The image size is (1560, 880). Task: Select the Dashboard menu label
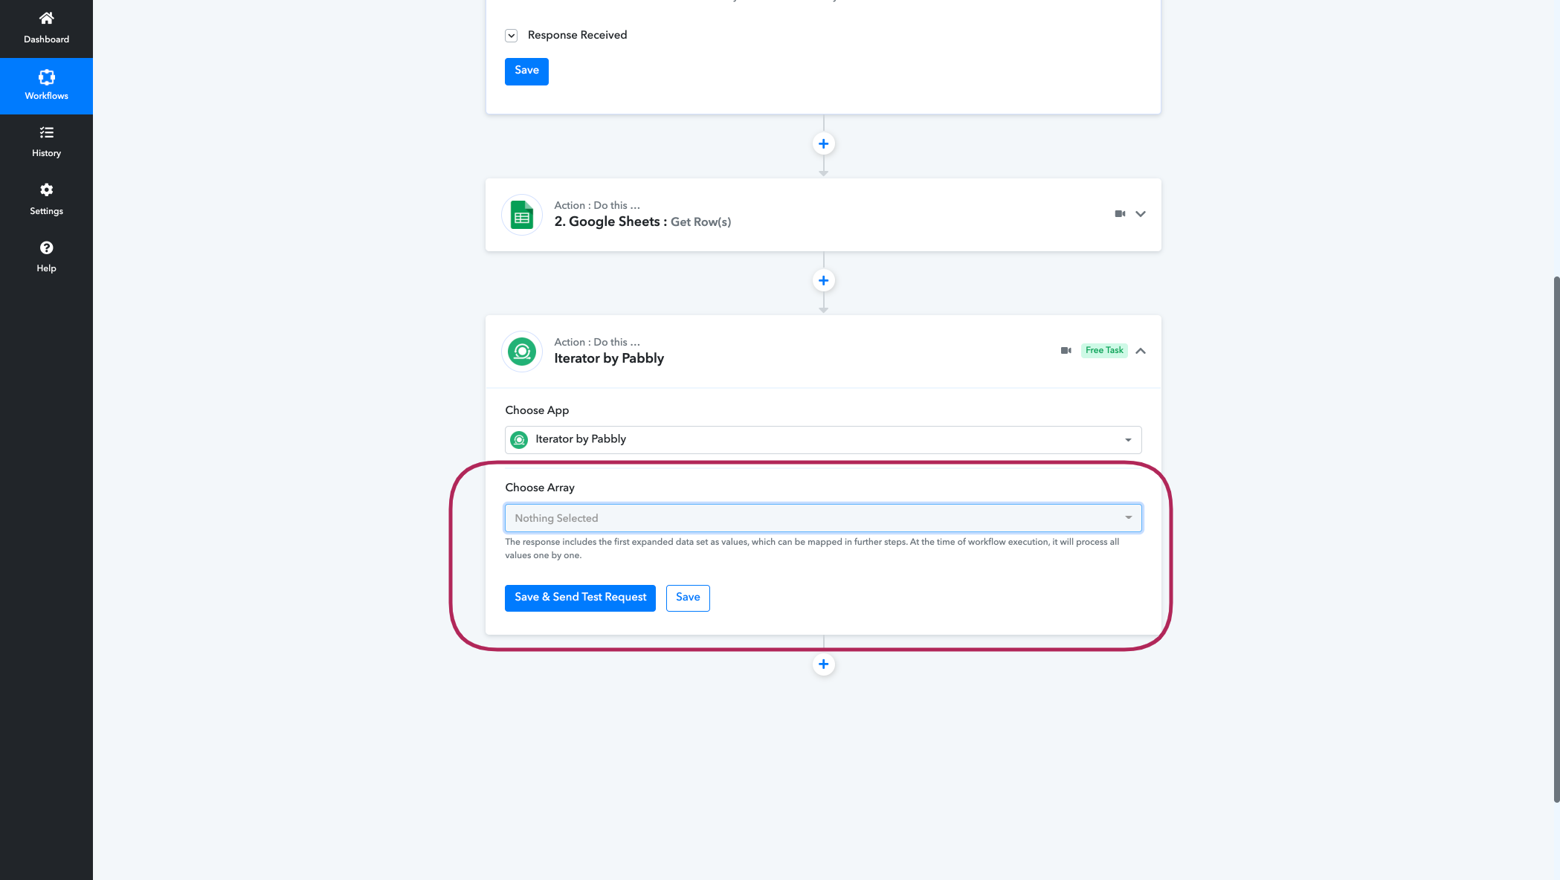(x=46, y=39)
